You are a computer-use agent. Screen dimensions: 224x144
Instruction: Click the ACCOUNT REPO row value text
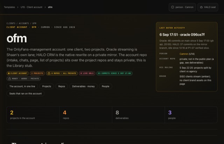[197, 61]
